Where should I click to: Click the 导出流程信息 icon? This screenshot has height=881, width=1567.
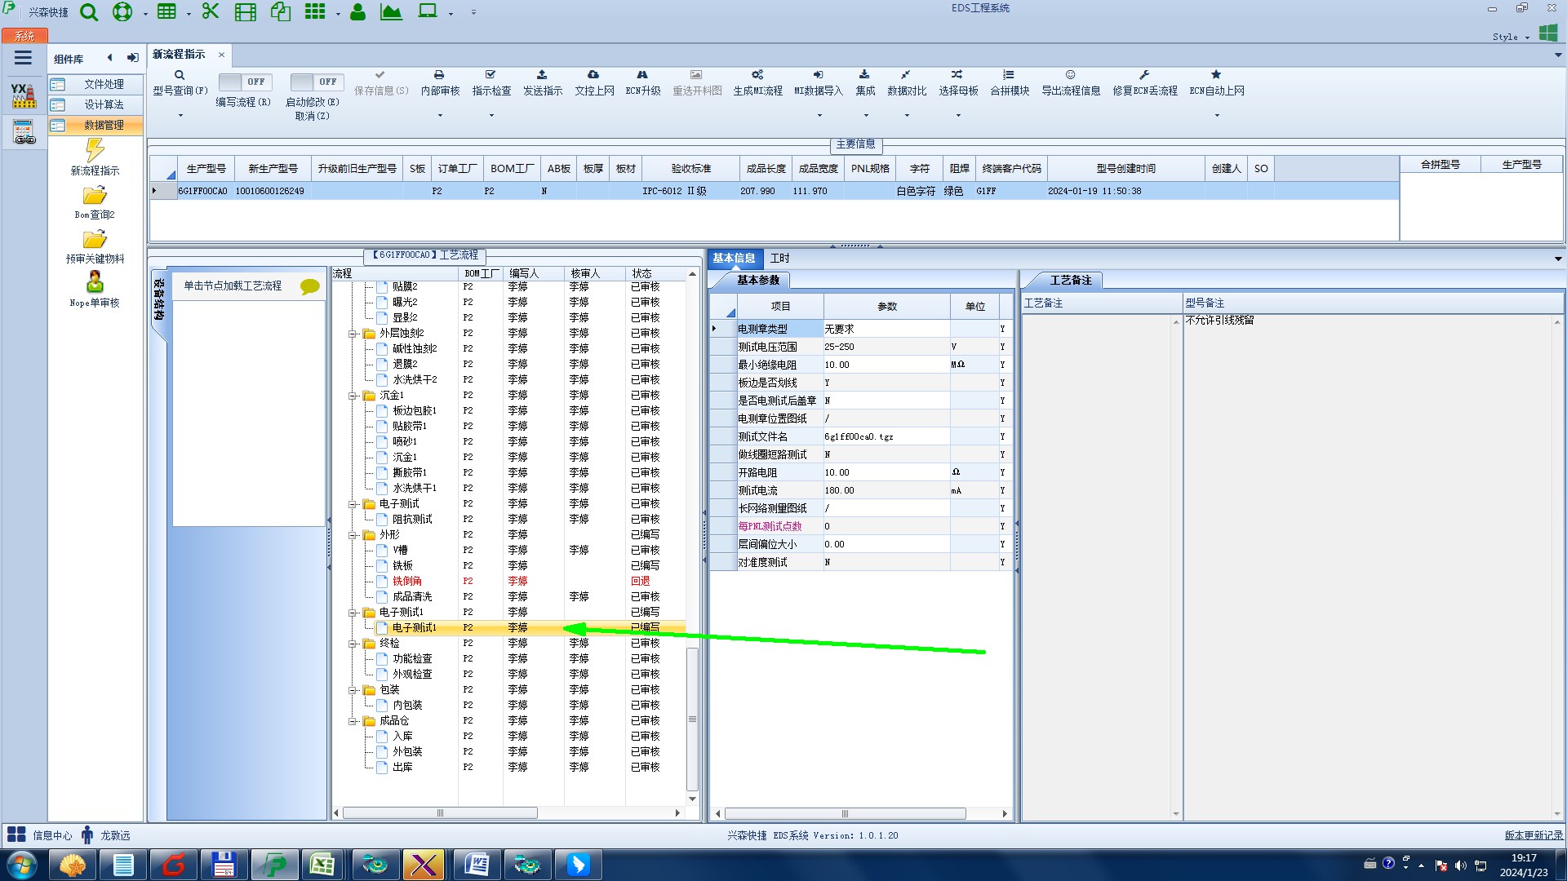1070,75
